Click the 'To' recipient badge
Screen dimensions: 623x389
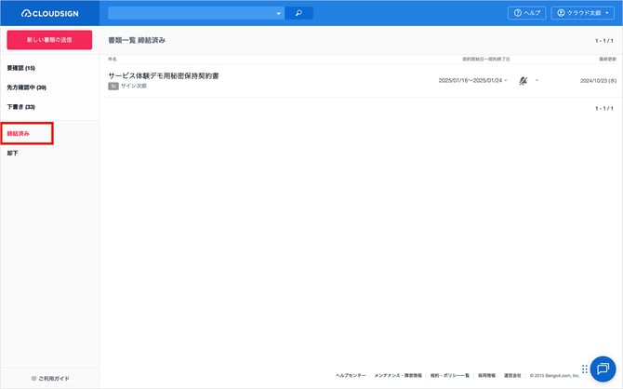pyautogui.click(x=113, y=85)
